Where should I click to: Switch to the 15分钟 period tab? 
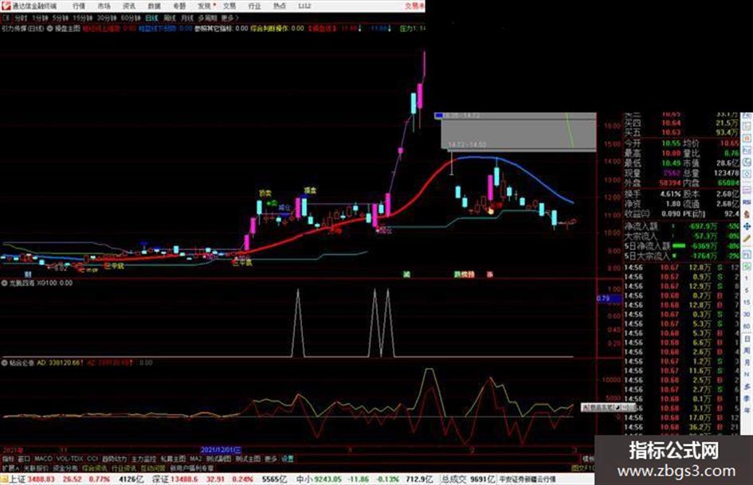click(x=83, y=18)
